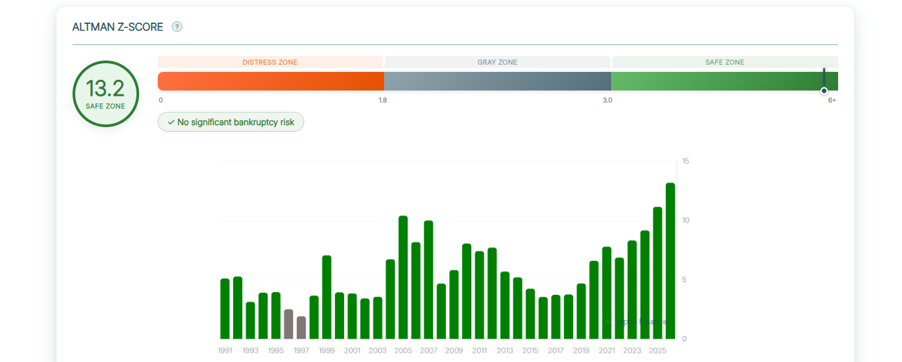Click the chart bar for 2005
Image resolution: width=902 pixels, height=362 pixels.
coord(403,277)
